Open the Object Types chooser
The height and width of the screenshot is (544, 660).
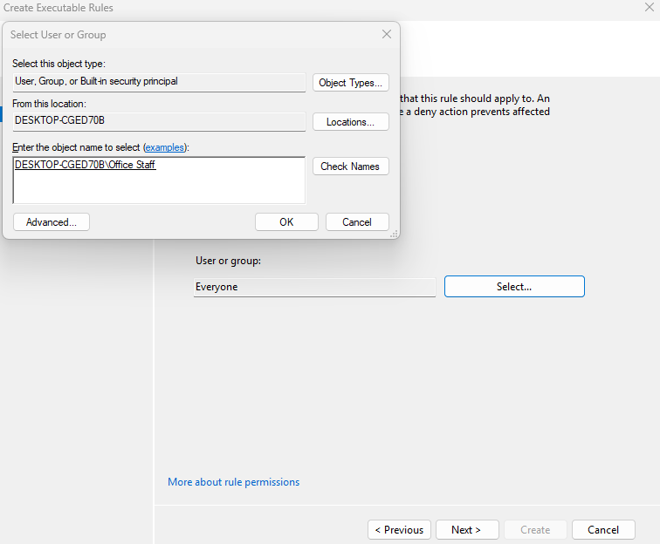point(350,83)
